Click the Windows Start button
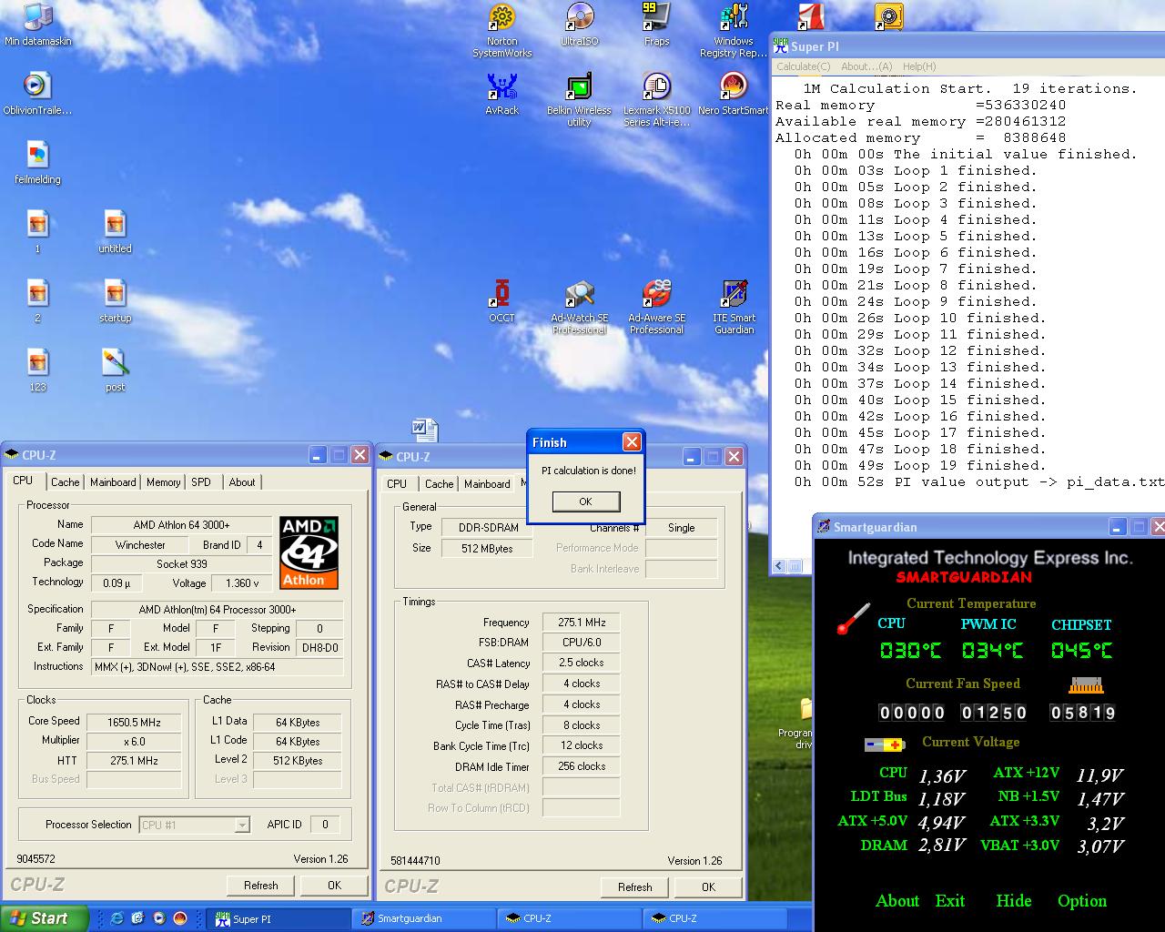 point(44,918)
